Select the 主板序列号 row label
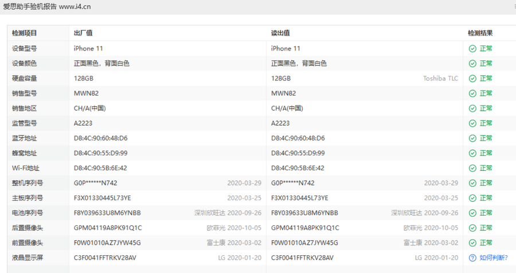The height and width of the screenshot is (273, 516). coord(28,198)
